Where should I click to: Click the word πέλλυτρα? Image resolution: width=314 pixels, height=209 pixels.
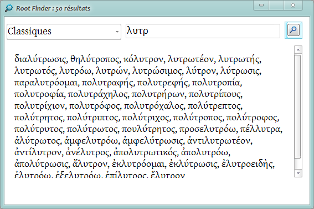pyautogui.click(x=260, y=129)
